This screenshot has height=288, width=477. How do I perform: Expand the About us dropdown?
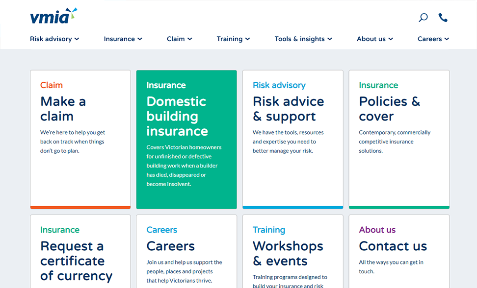[x=374, y=39]
